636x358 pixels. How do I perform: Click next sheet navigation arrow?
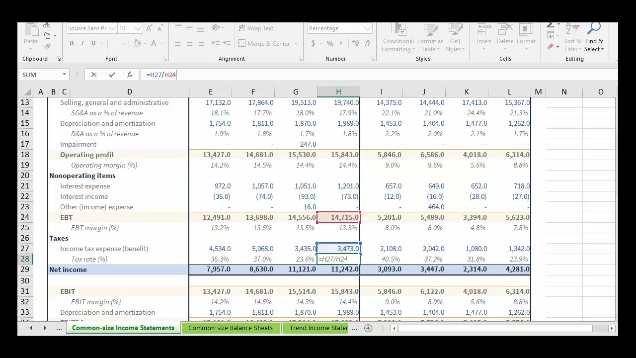[45, 328]
